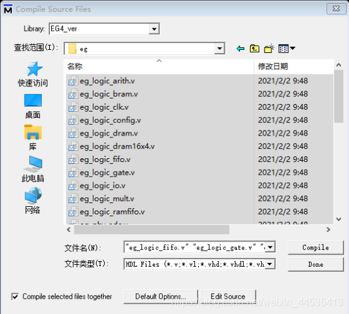Click the horizontal scrollbar thumb in file list
349x314 pixels.
[151, 230]
